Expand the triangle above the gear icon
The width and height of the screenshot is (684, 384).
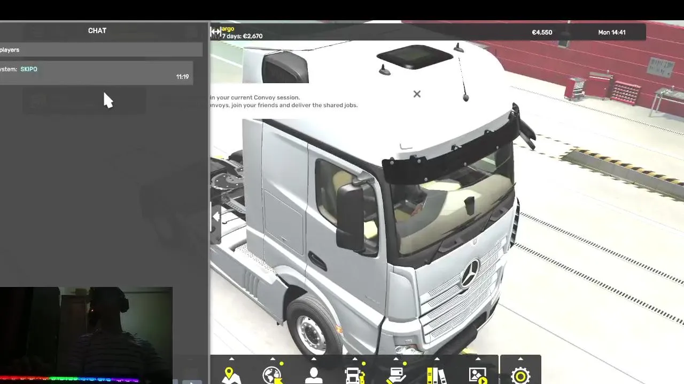coord(520,359)
